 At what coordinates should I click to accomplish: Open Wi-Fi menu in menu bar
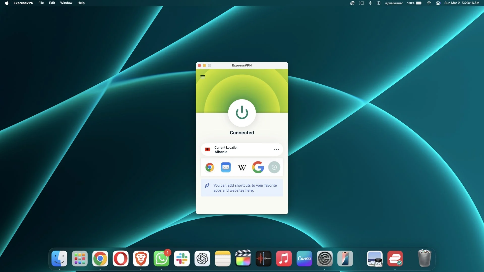pyautogui.click(x=429, y=3)
